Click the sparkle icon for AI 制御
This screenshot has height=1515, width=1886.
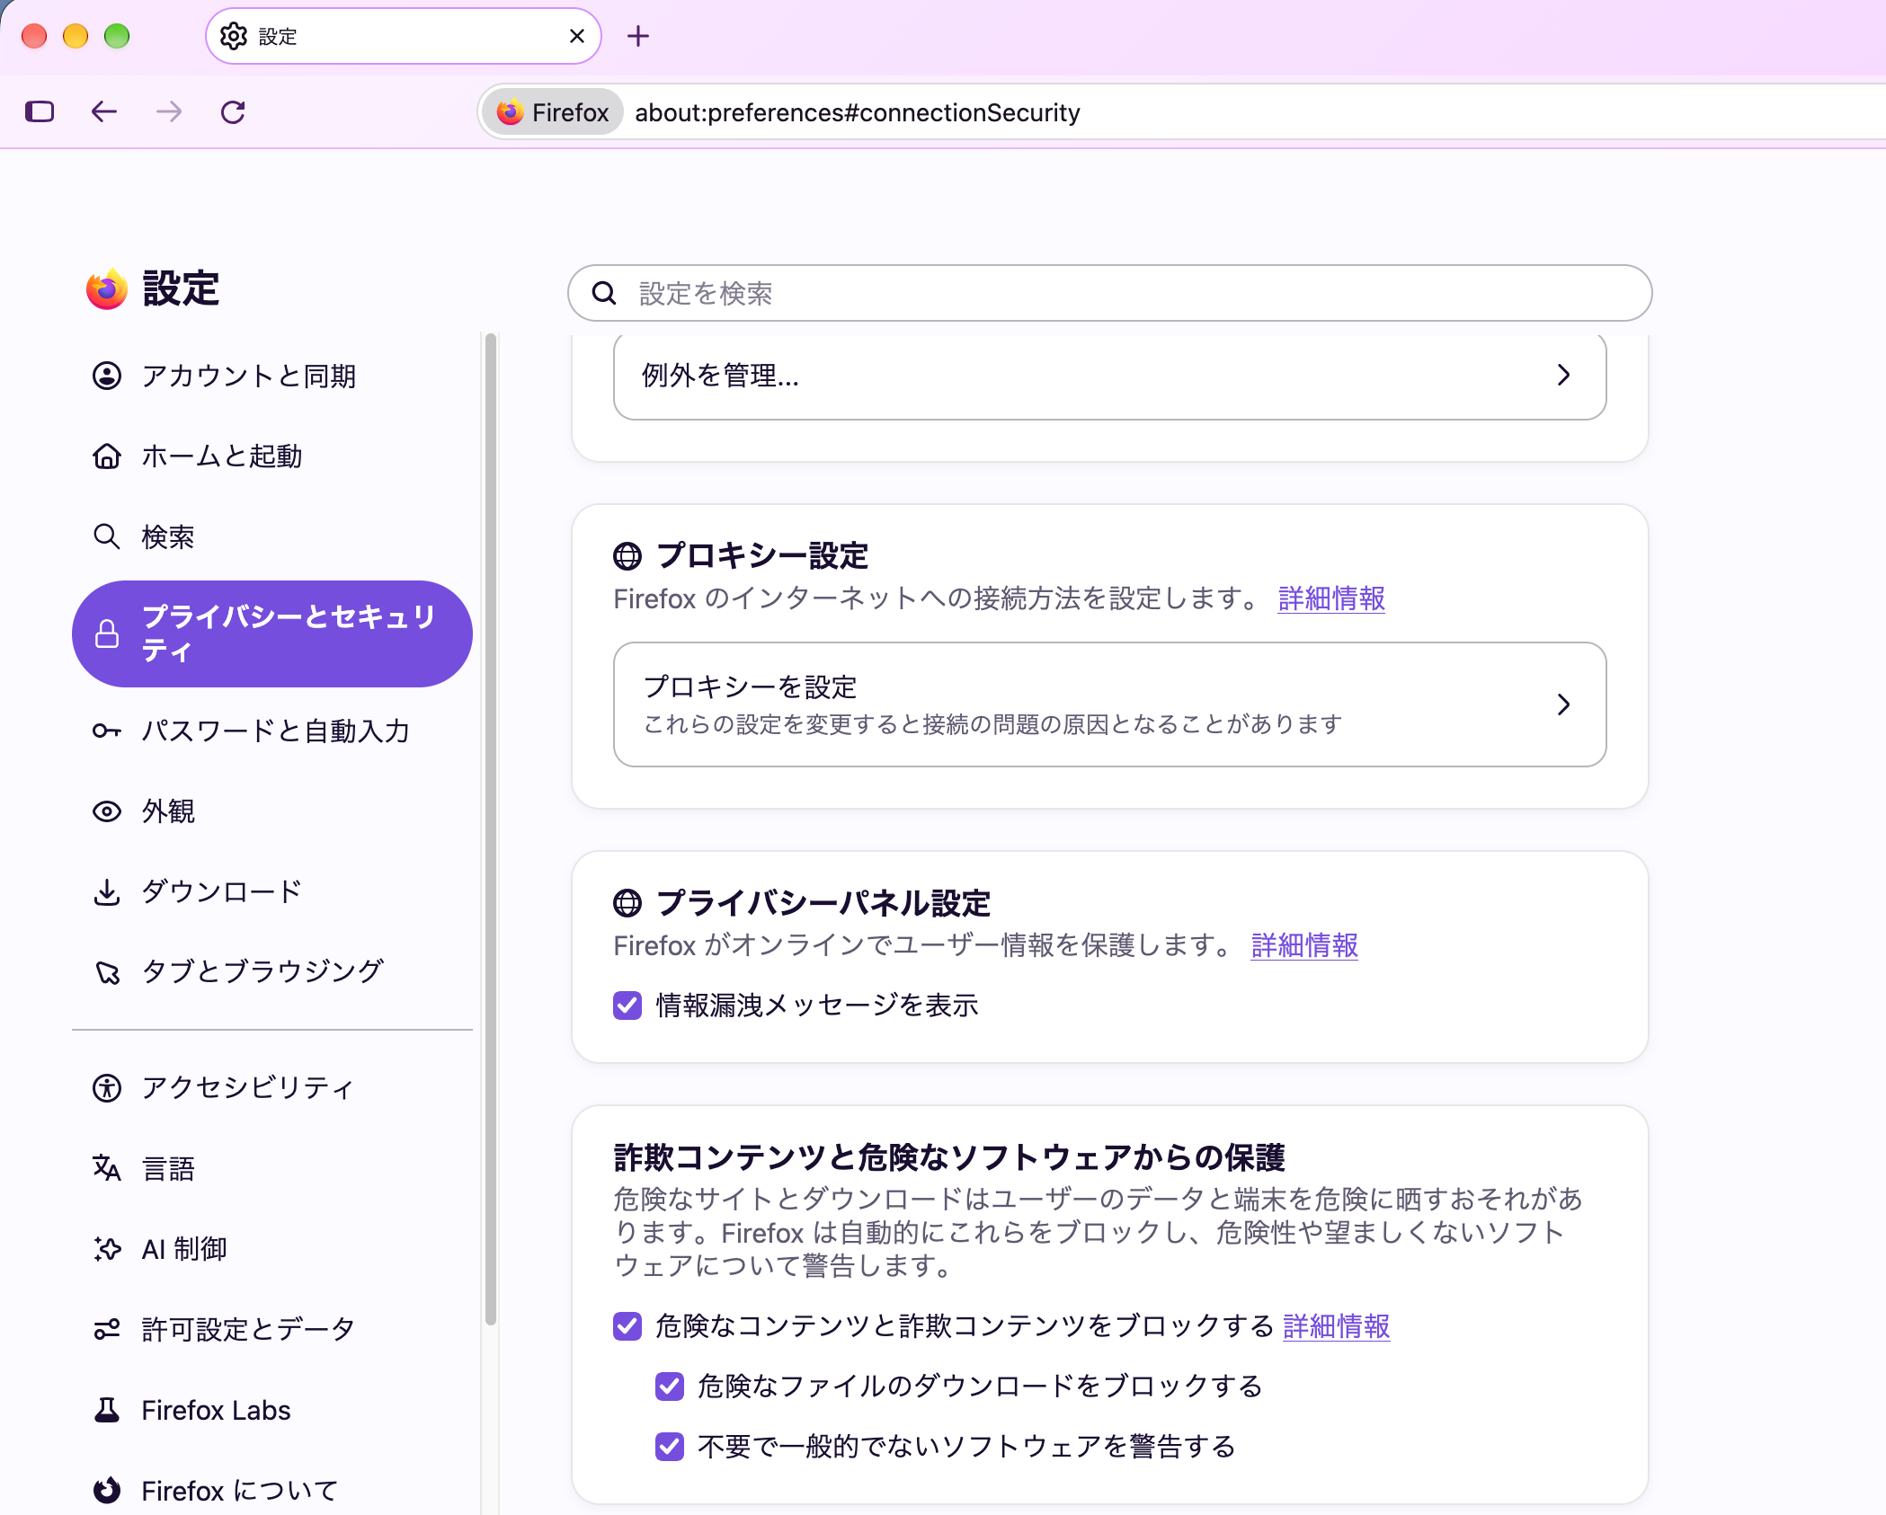pyautogui.click(x=107, y=1249)
